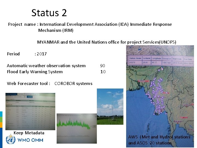Click 'Elevation' header in map popup
The image size is (197, 148).
tap(167, 59)
